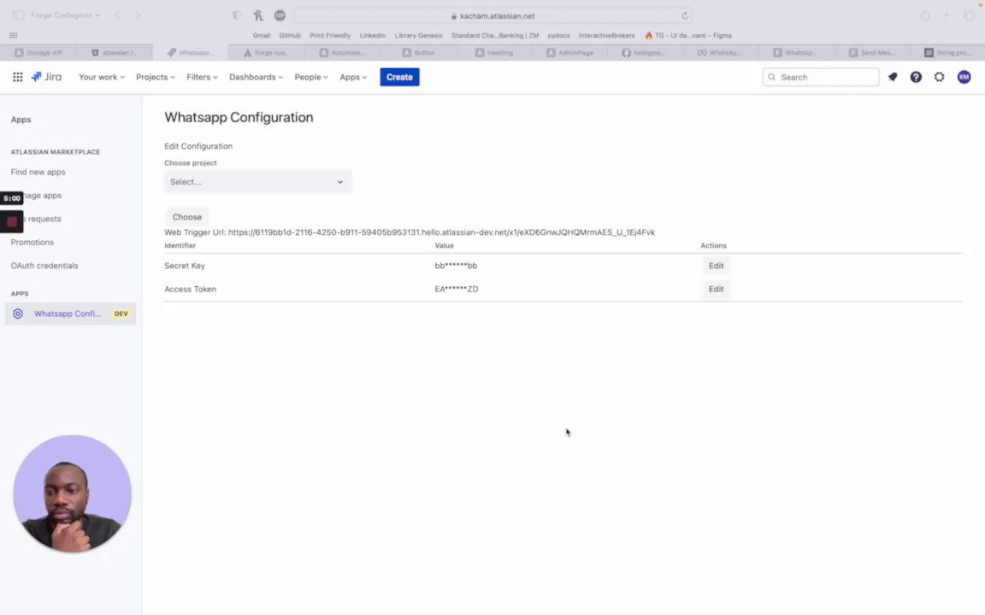Expand the Dashboards menu
Image resolution: width=985 pixels, height=615 pixels.
(256, 77)
